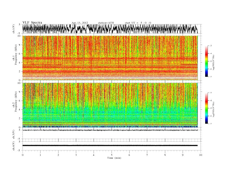Click time-axis tick label "10" below ch.4
This screenshot has width=226, height=174.
pos(201,155)
